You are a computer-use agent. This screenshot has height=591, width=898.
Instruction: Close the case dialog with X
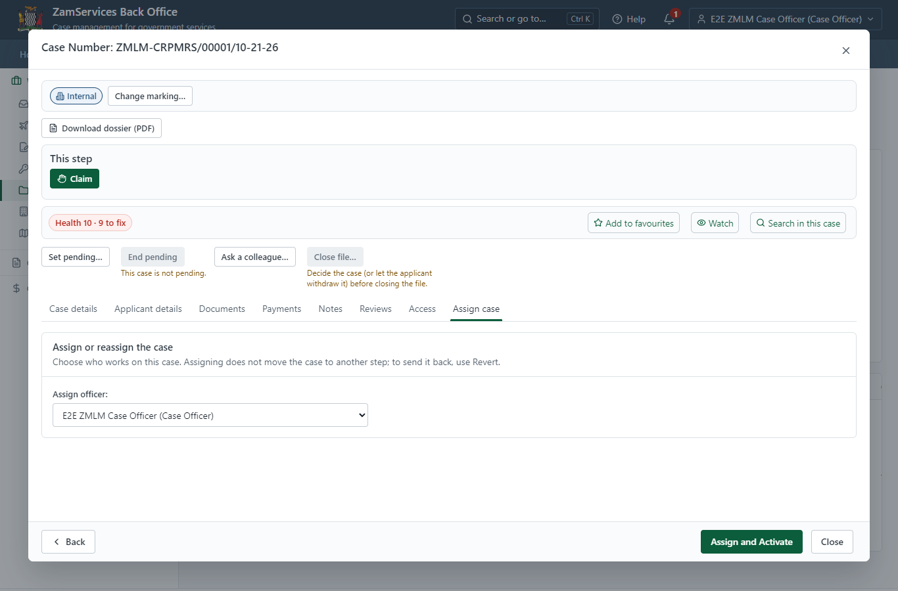(846, 51)
